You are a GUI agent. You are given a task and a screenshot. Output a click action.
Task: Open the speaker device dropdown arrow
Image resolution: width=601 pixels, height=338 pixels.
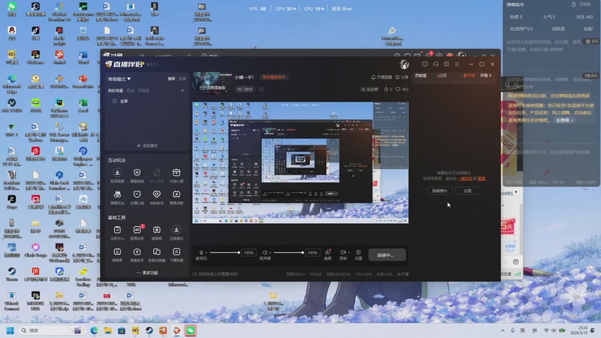point(270,253)
